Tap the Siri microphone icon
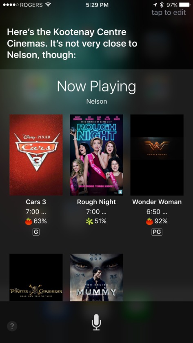Viewport: 193px width, 343px height. point(96,322)
